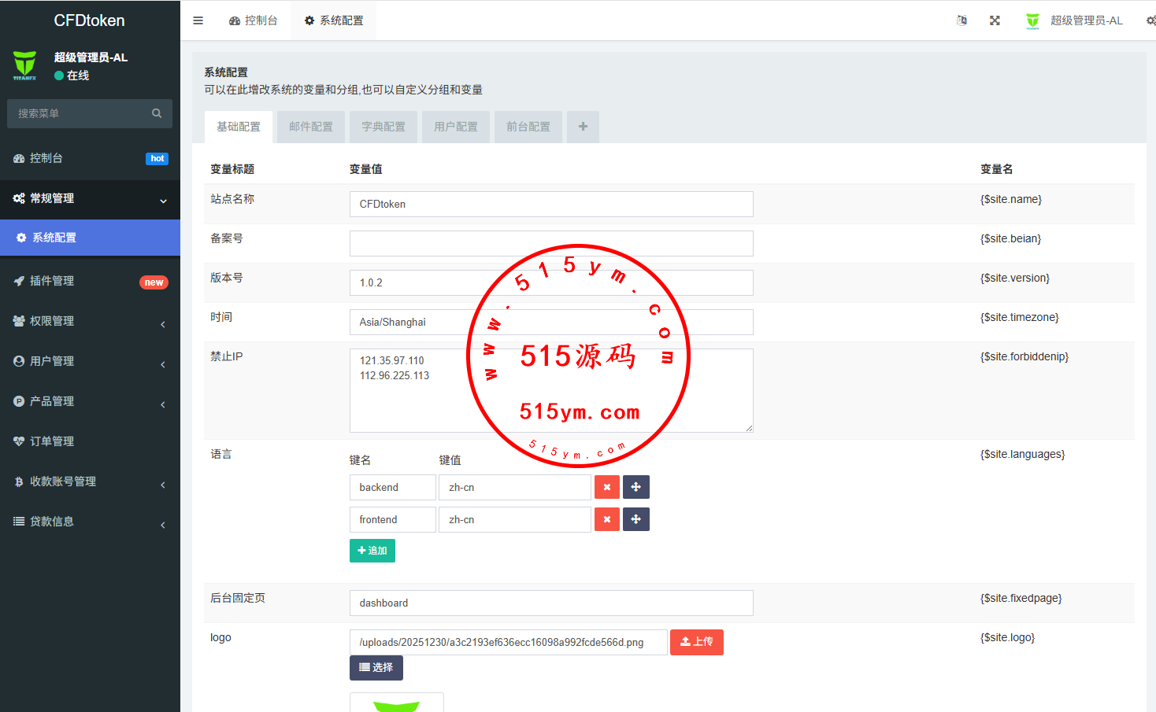Switch to the 前台配置 tab
The image size is (1156, 712).
click(528, 127)
